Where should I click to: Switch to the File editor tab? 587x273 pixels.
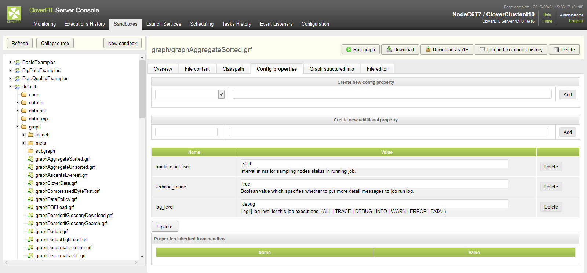tap(377, 69)
